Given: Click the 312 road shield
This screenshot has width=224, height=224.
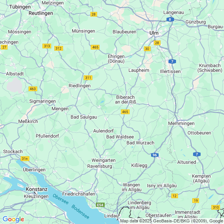Looking at the screenshot, I should [59, 48].
